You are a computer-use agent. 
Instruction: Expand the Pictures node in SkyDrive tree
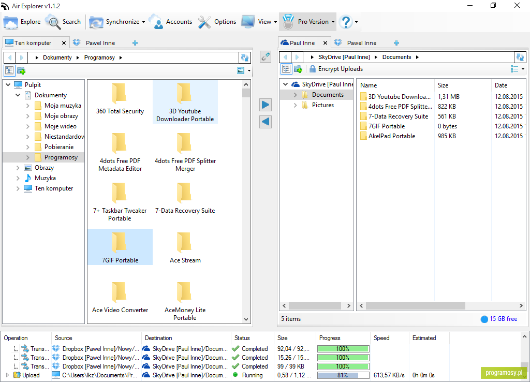click(x=296, y=105)
